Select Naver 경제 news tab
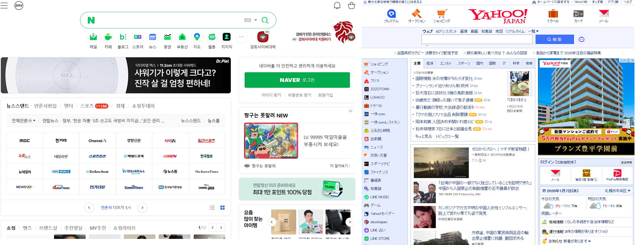 pos(120,106)
